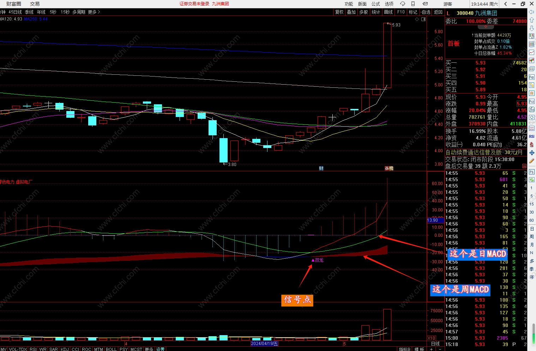Open the line trend chart icon in sidebar
The width and height of the screenshot is (536, 351).
coord(531,53)
